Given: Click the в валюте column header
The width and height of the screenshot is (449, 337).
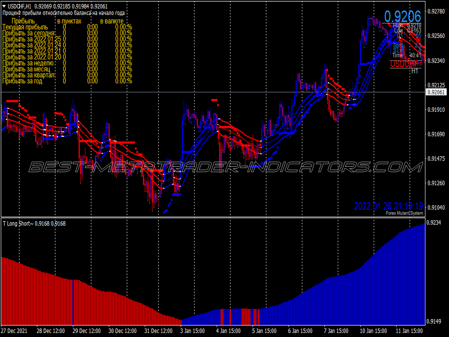Looking at the screenshot, I should tap(112, 21).
